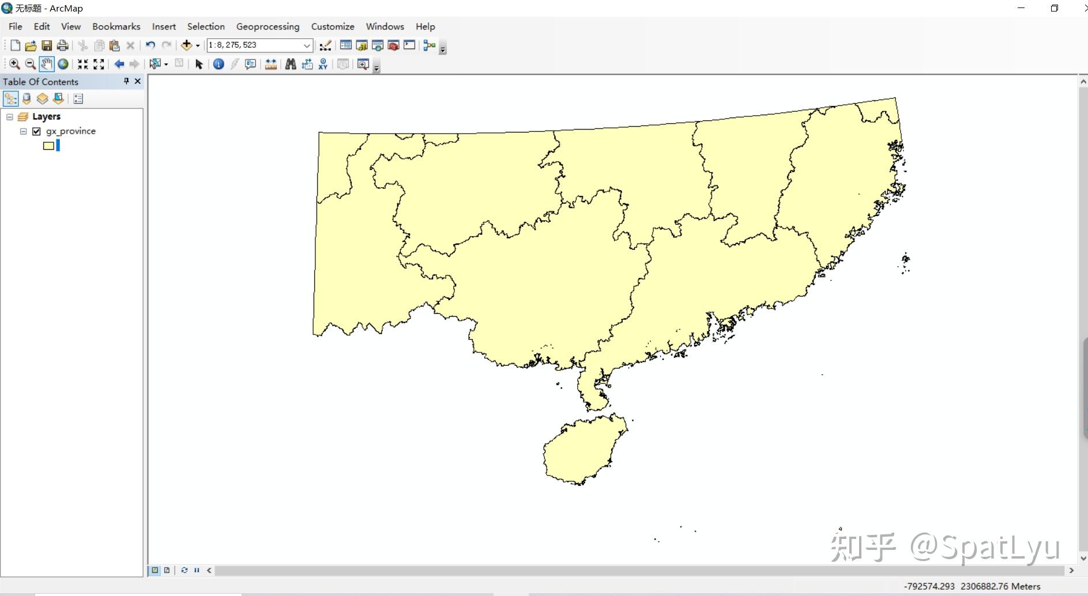Close the Table Of Contents panel
Image resolution: width=1088 pixels, height=596 pixels.
coord(137,81)
